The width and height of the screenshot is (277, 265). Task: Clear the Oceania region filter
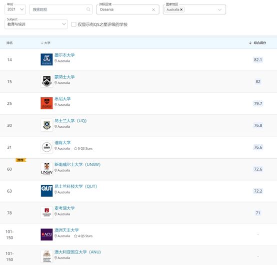point(153,9)
